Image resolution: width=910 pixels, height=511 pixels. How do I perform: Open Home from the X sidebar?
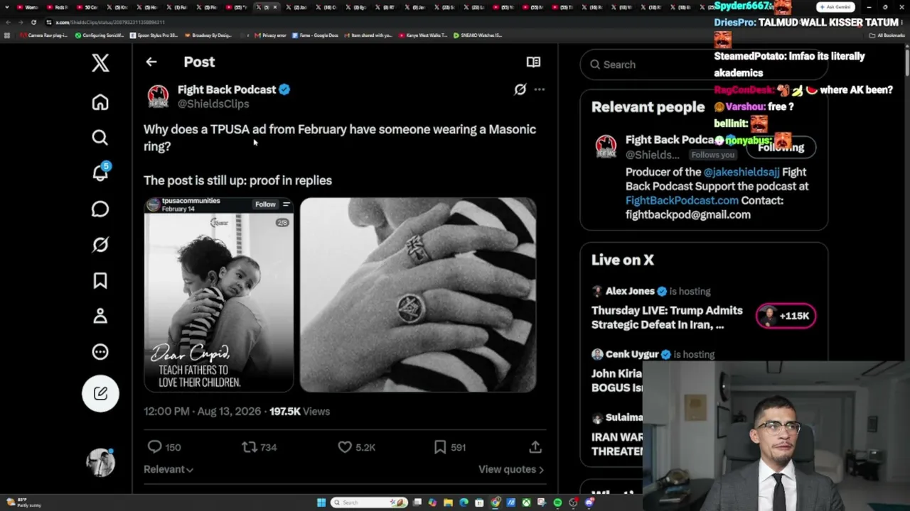pyautogui.click(x=100, y=102)
